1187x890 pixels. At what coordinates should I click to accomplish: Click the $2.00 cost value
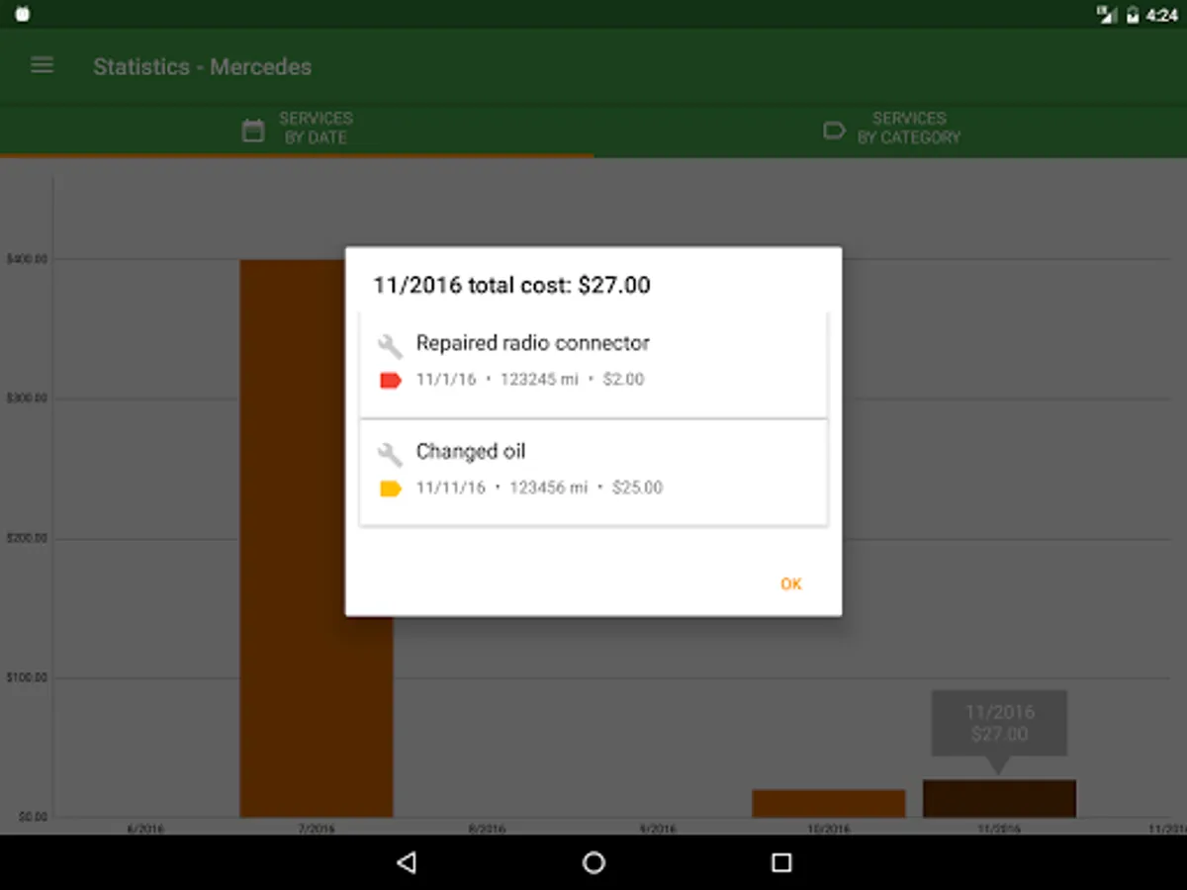[x=623, y=380]
